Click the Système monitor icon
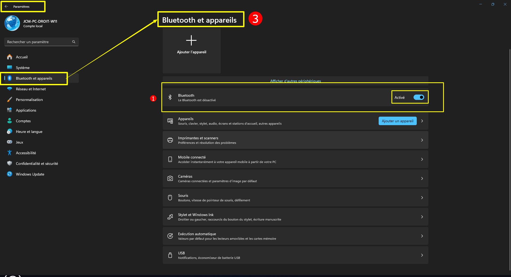Image resolution: width=511 pixels, height=277 pixels. coord(10,68)
